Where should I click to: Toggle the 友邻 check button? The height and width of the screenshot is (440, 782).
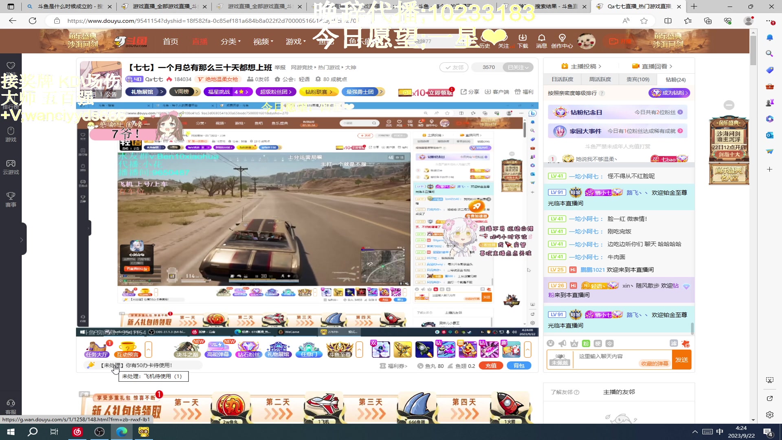454,67
